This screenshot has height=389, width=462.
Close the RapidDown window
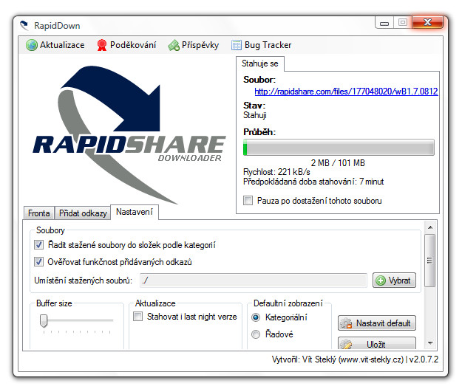tap(427, 22)
